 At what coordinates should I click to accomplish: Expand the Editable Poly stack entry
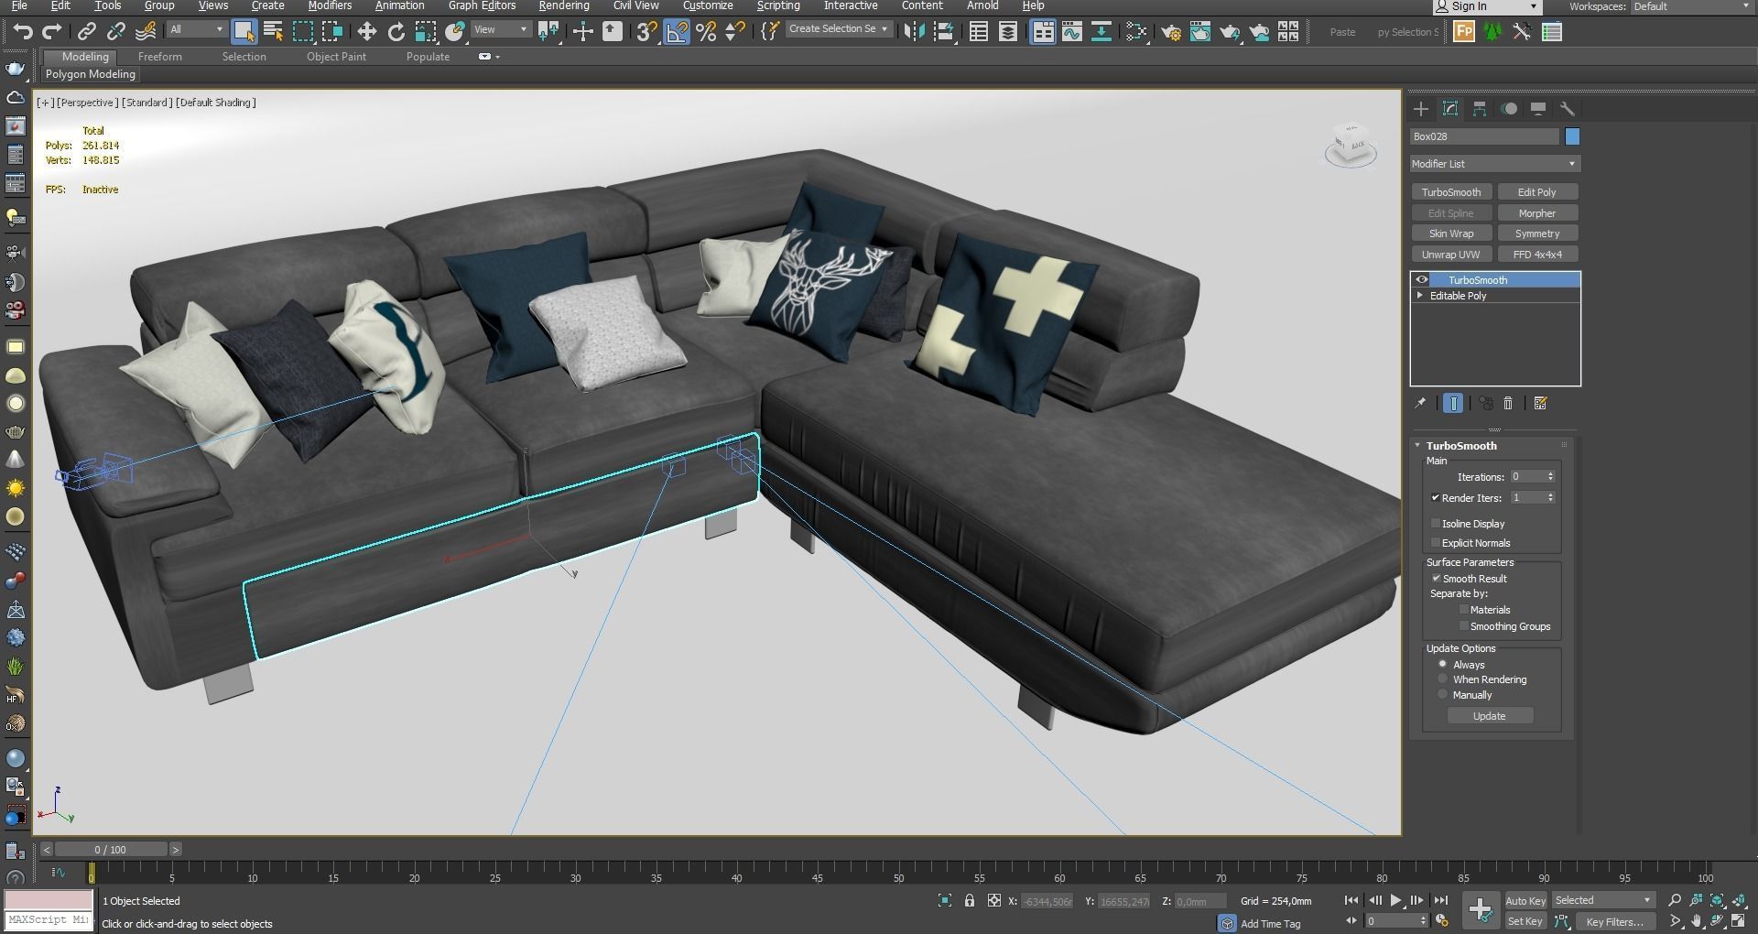[1420, 296]
